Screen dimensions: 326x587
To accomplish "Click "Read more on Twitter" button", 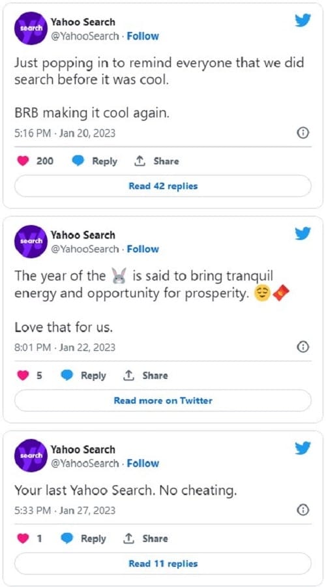I will (163, 400).
